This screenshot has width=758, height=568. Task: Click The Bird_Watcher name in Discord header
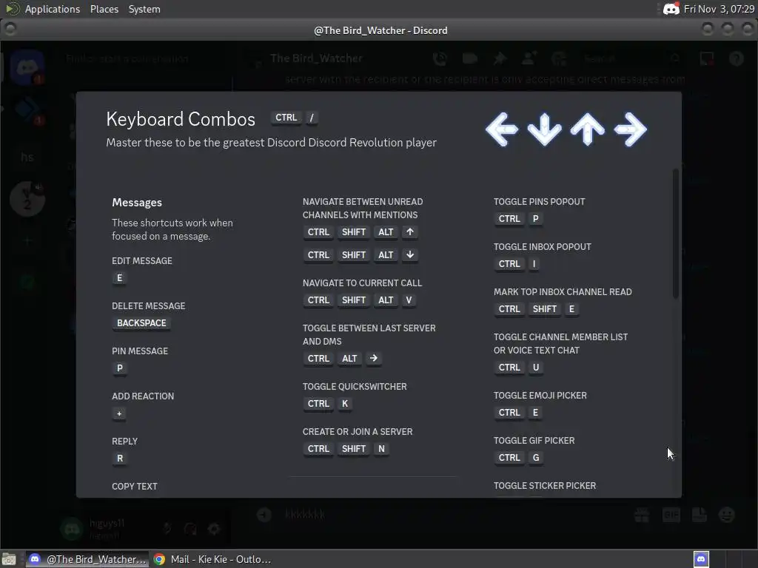point(316,58)
